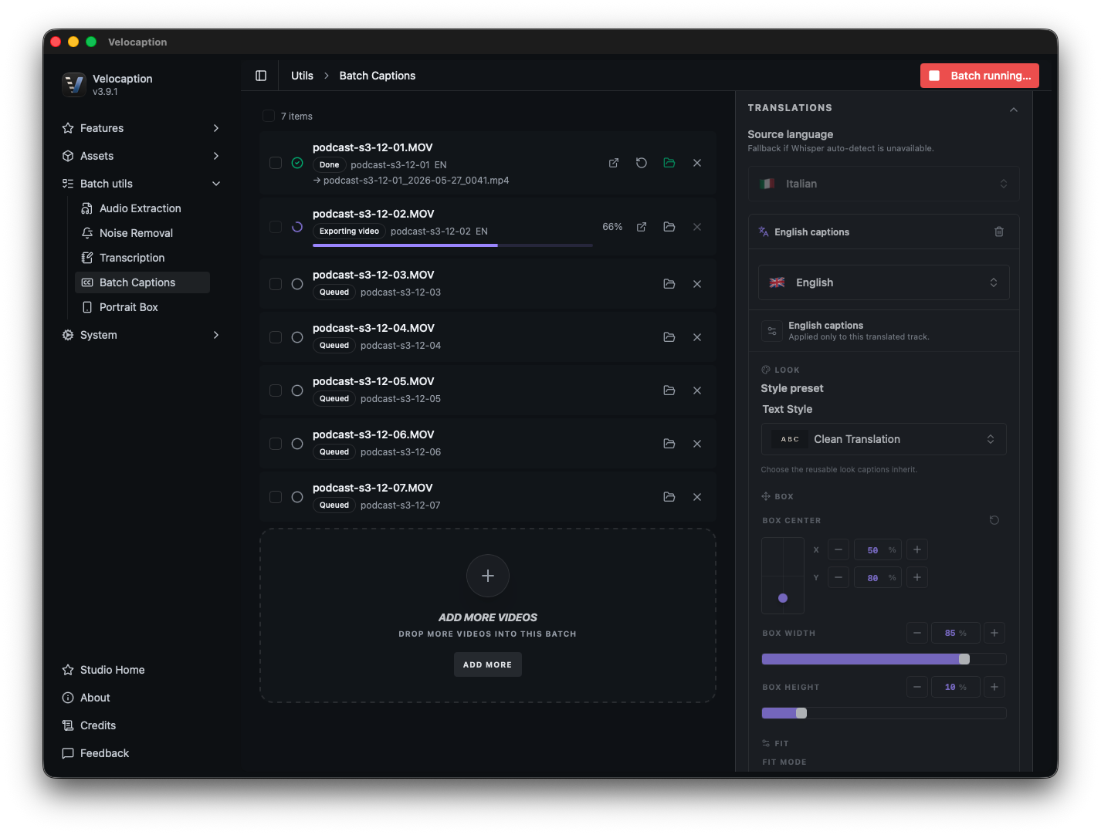This screenshot has width=1101, height=835.
Task: Open English captions track settings icon
Action: (x=771, y=331)
